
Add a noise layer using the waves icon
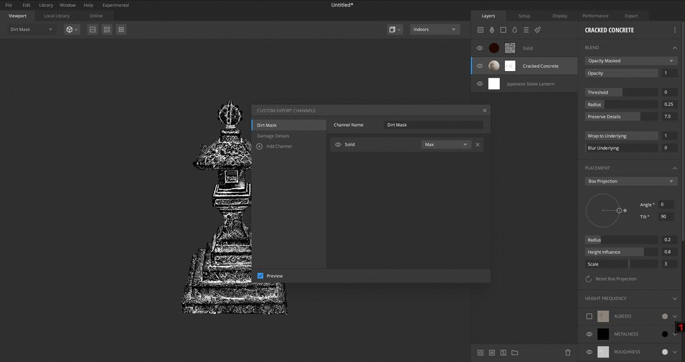(526, 30)
